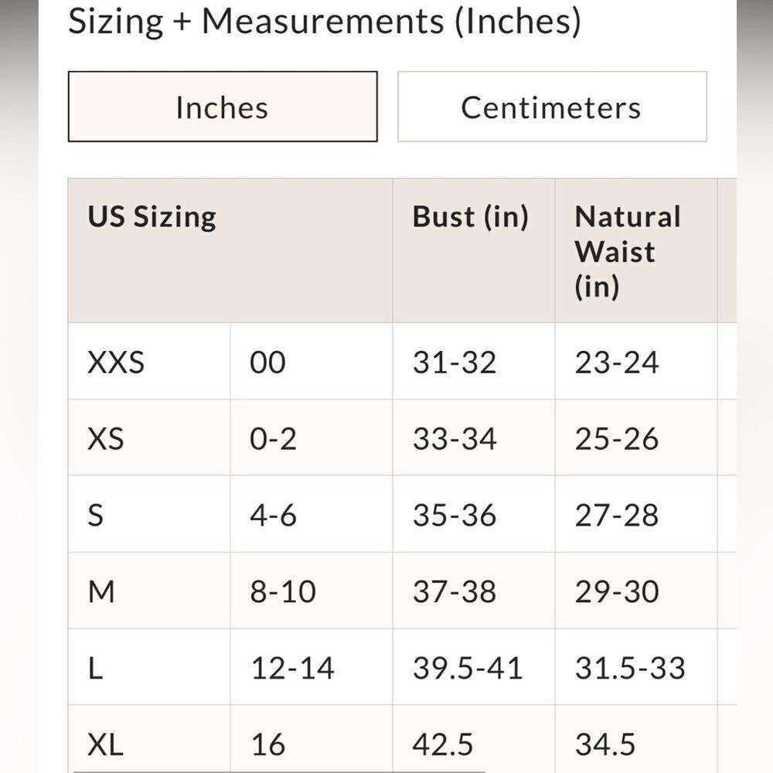The image size is (773, 773).
Task: Click the 34.5 natural waist value
Action: pos(605,744)
